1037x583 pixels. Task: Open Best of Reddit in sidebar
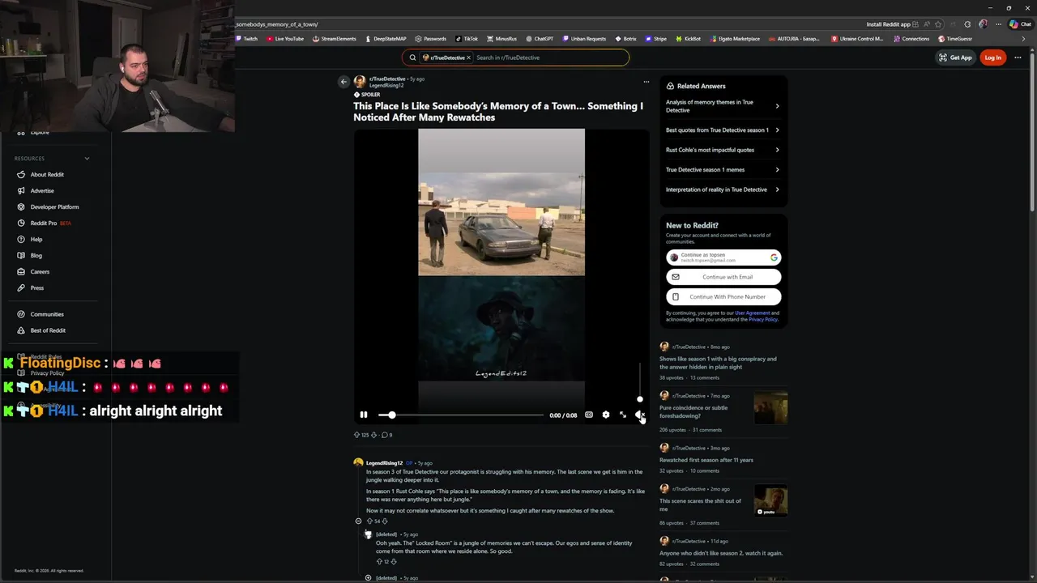(x=48, y=330)
